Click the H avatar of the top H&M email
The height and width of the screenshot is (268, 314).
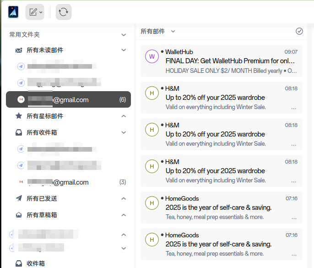coord(152,93)
